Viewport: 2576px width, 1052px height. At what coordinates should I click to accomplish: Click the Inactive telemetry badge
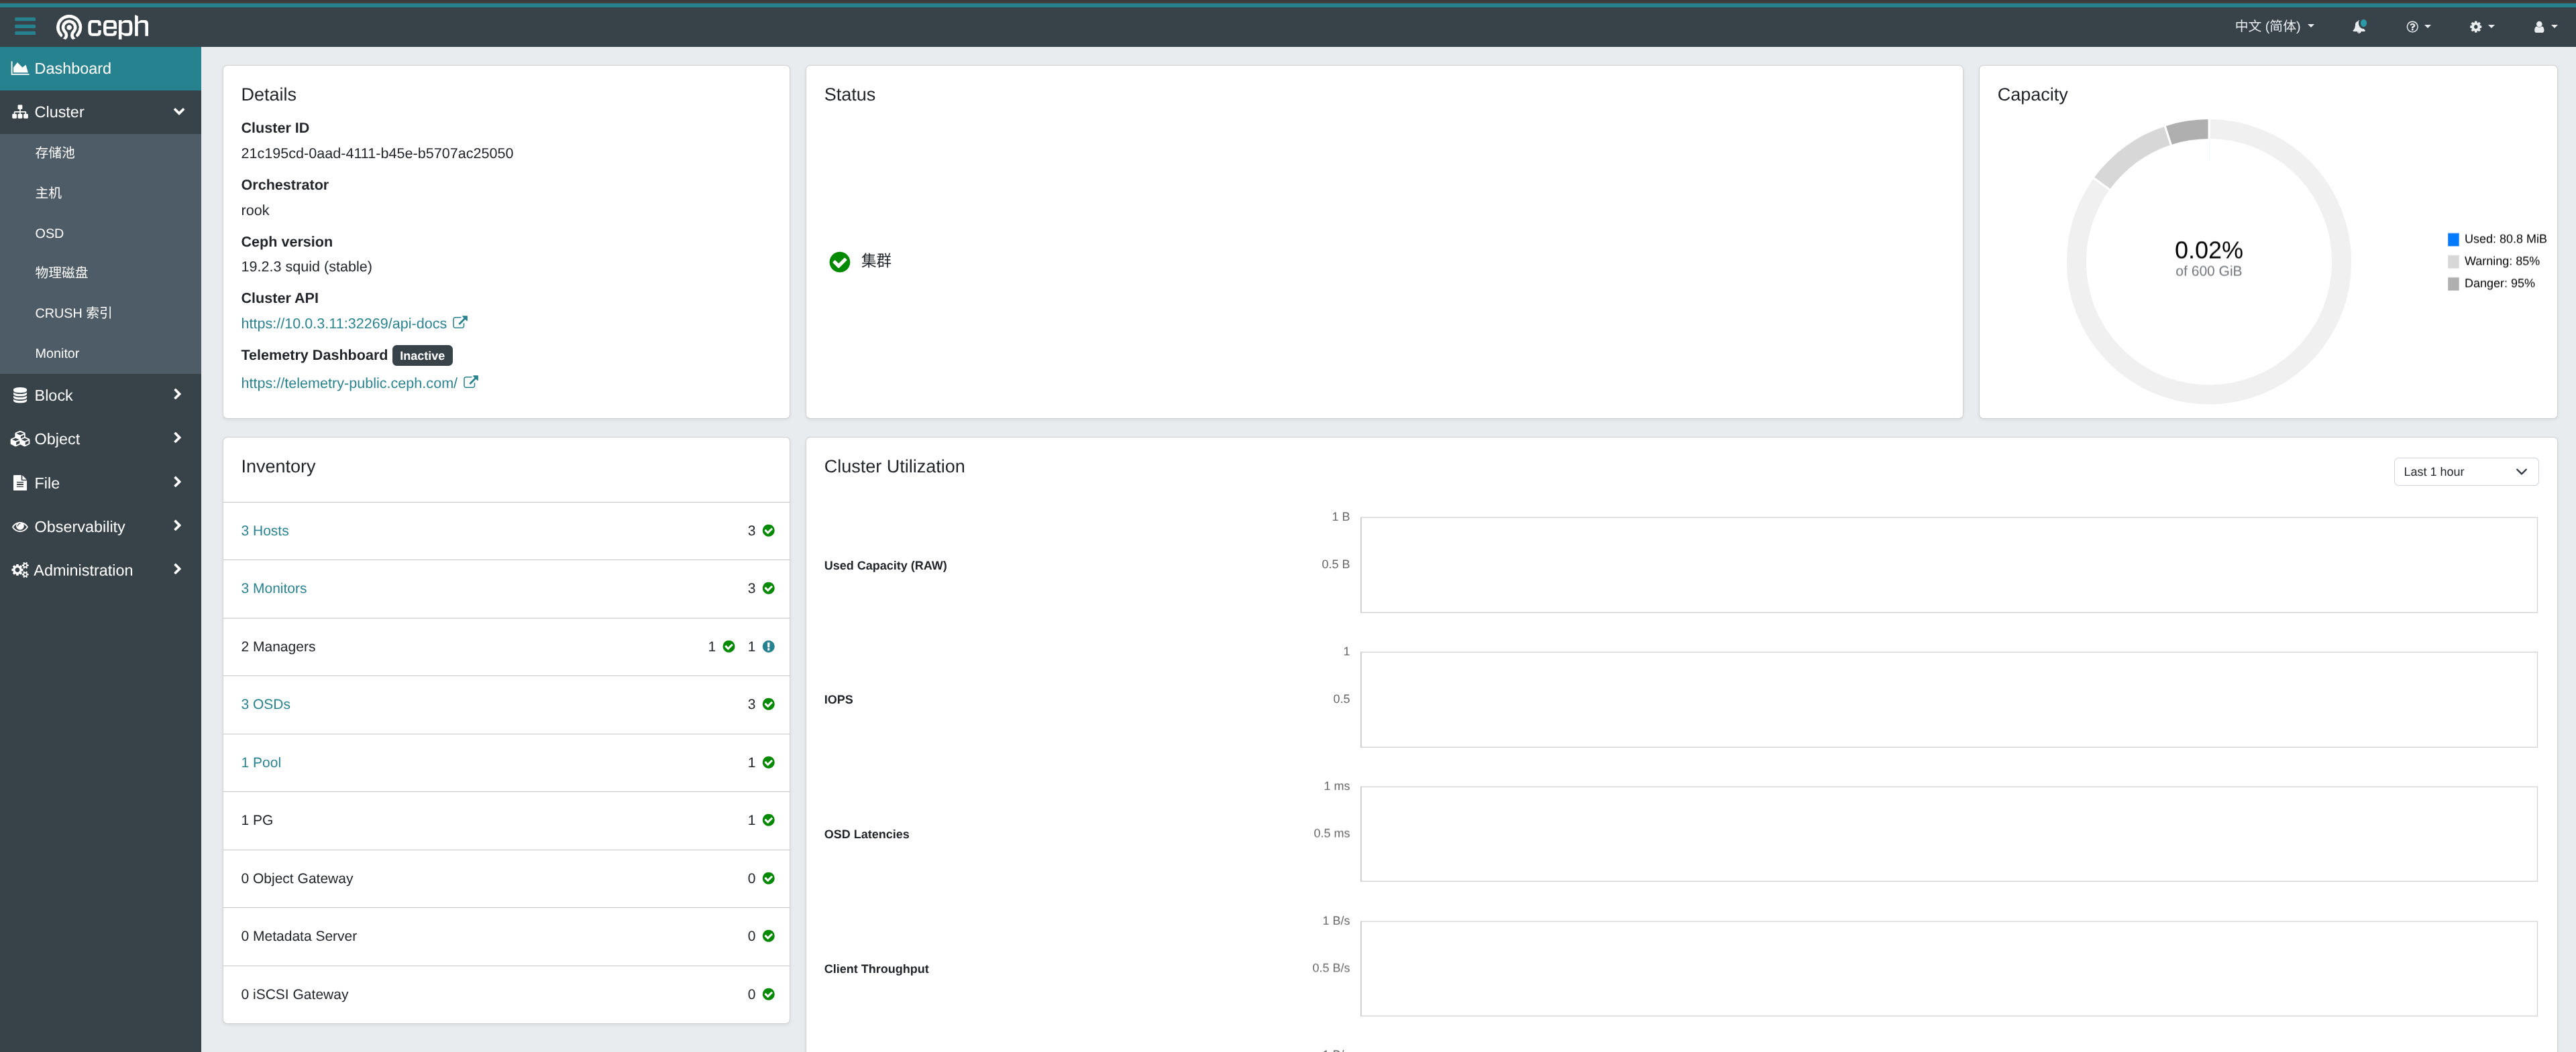tap(422, 356)
